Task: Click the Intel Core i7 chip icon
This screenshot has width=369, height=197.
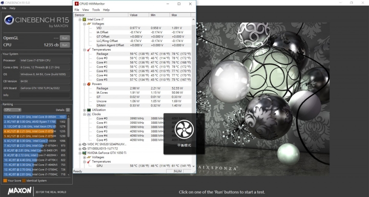Action: (x=84, y=19)
